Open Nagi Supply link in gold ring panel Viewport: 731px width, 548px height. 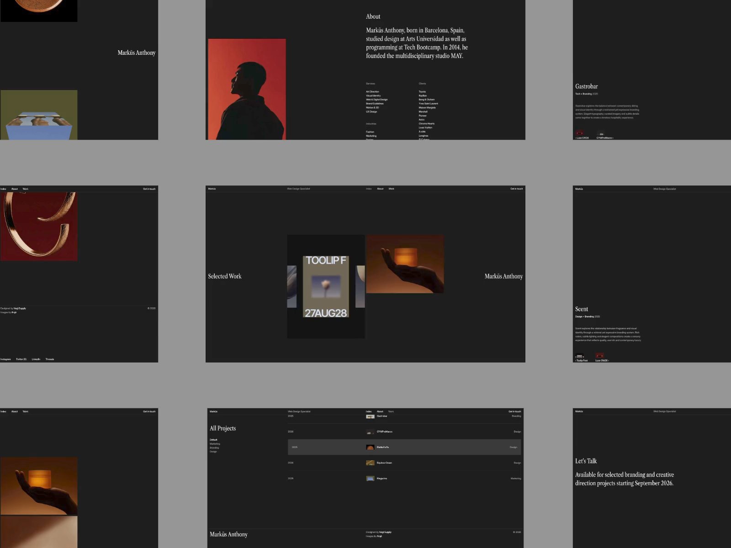[20, 308]
